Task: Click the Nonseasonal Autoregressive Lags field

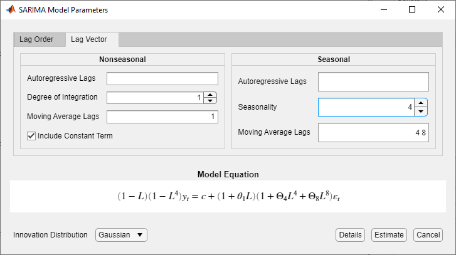Action: [162, 78]
